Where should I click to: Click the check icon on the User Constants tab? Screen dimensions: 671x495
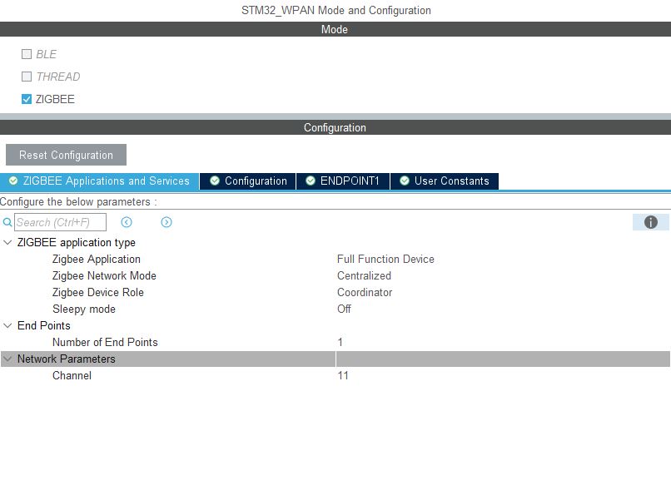(x=405, y=181)
